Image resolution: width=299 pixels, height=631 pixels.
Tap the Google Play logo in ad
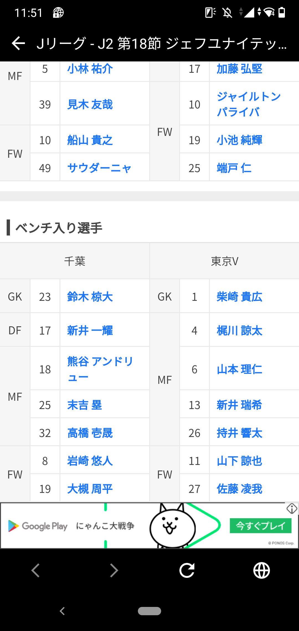[x=38, y=526]
